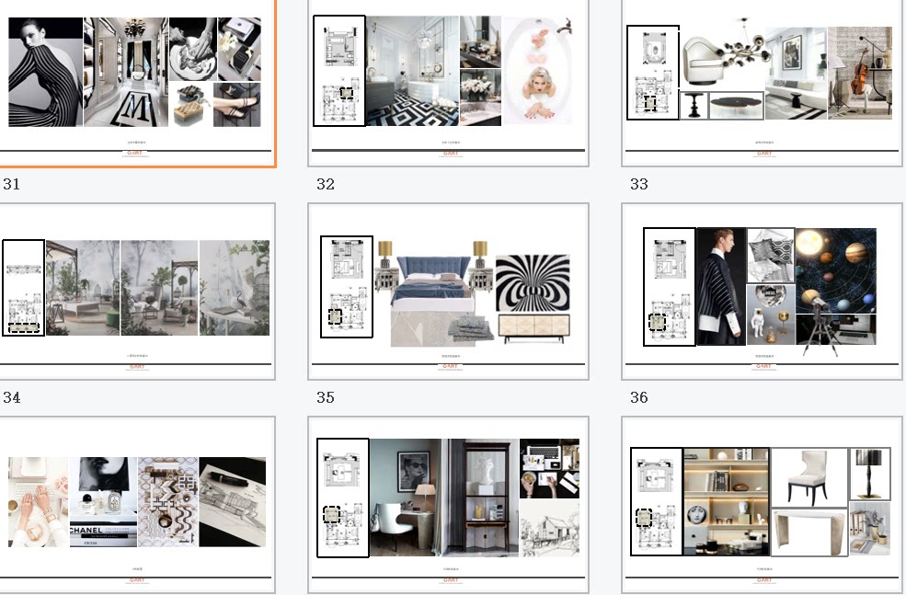906x595 pixels.
Task: Select slide 36 thumbnail with planets image
Action: tap(763, 292)
